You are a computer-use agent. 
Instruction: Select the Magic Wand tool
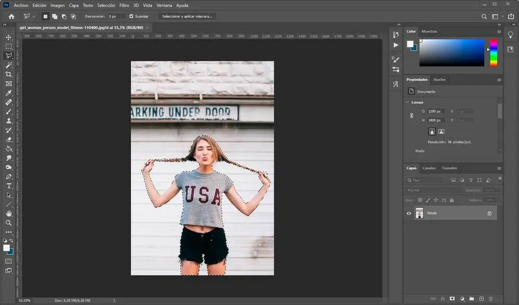[8, 65]
